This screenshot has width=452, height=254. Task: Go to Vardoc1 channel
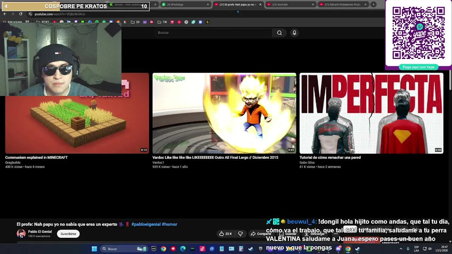click(x=158, y=163)
